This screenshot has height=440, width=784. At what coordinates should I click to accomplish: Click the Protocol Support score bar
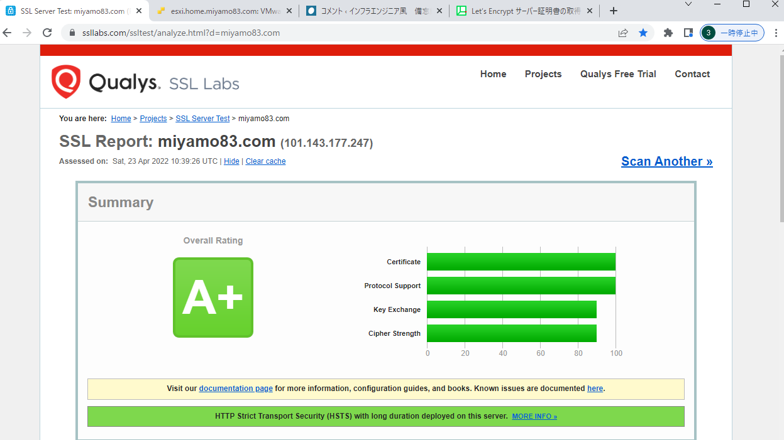(521, 286)
